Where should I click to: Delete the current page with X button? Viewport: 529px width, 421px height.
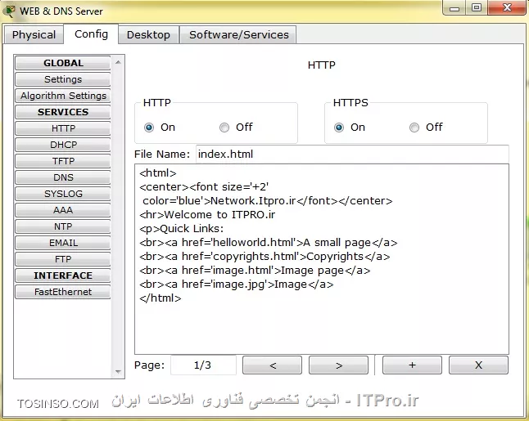point(478,365)
